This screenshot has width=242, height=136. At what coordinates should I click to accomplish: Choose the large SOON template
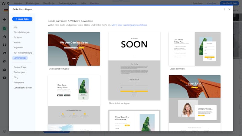click(134, 66)
